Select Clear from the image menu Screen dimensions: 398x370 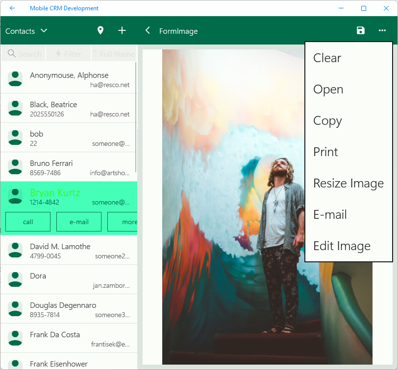(x=327, y=58)
